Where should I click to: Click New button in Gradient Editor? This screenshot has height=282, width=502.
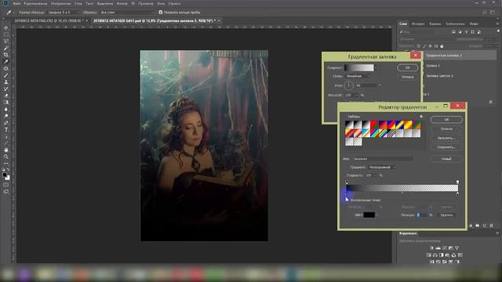click(446, 159)
